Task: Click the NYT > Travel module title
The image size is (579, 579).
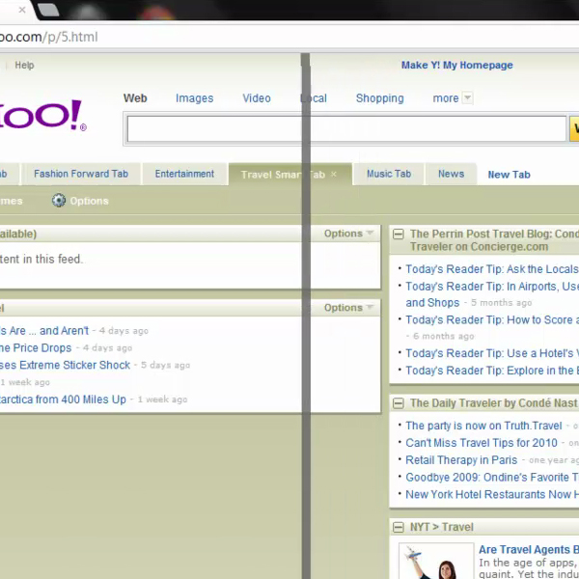Action: (442, 527)
